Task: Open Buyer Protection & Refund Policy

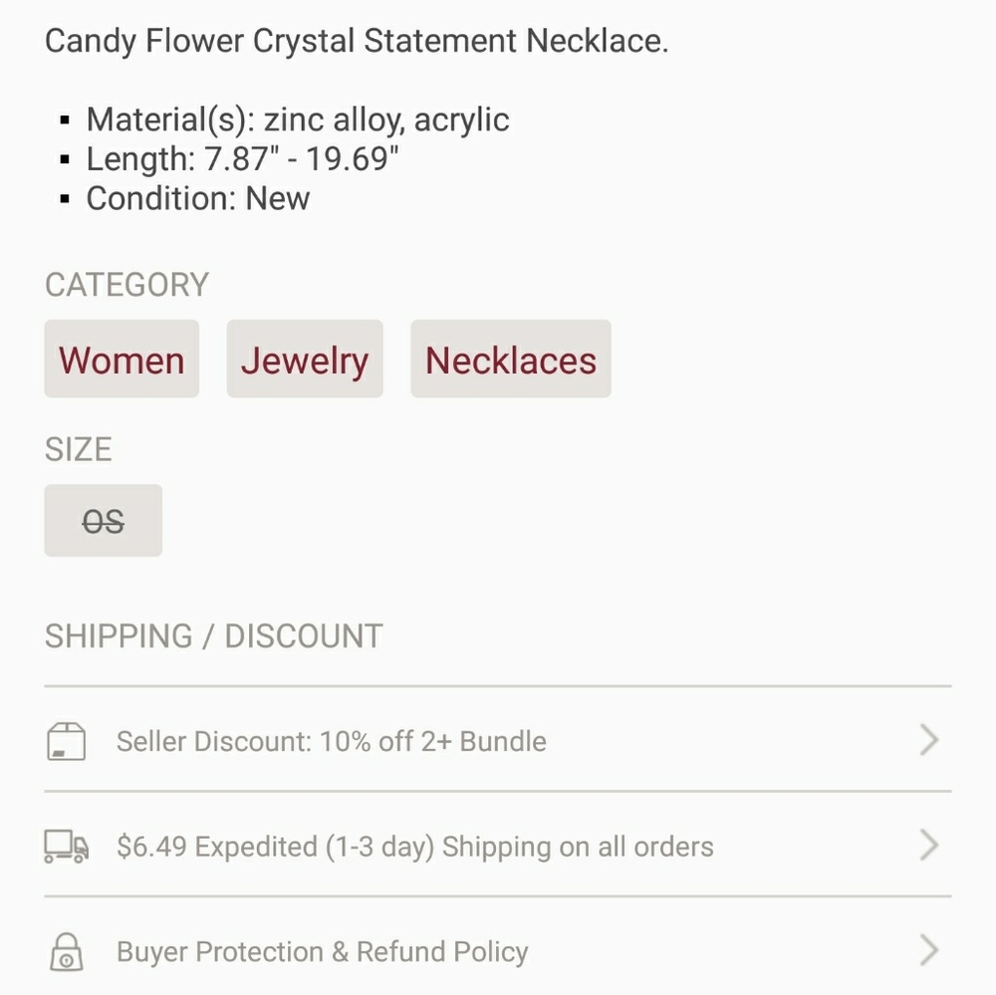Action: tap(322, 951)
